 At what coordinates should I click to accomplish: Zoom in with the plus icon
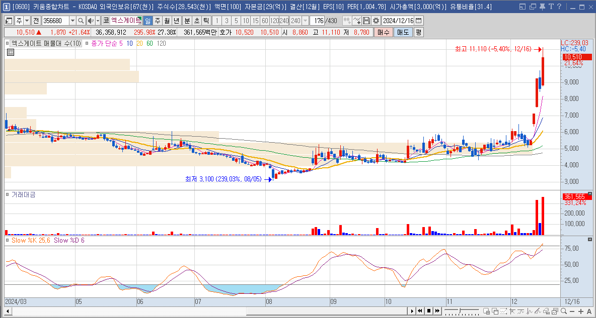point(581,311)
